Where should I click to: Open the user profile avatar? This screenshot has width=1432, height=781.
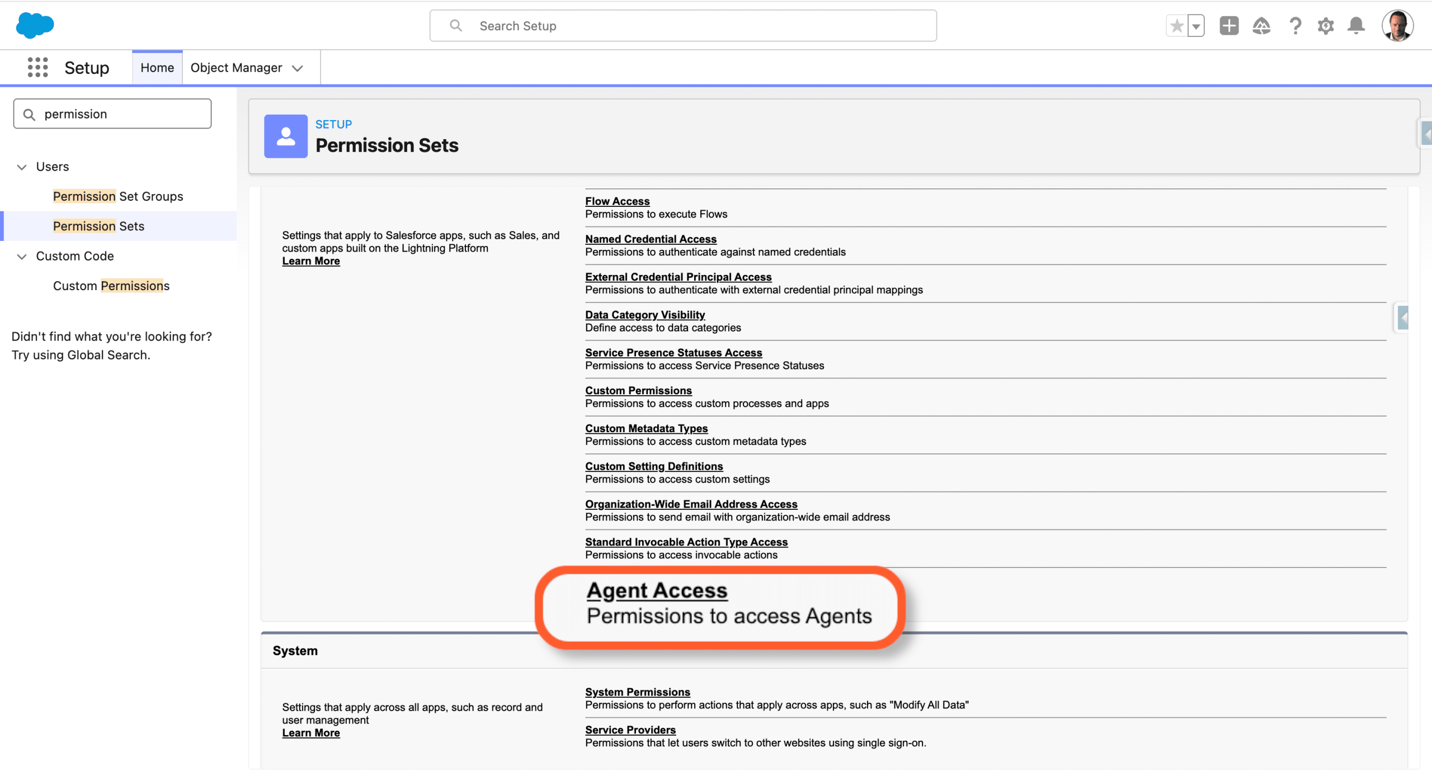click(x=1397, y=26)
